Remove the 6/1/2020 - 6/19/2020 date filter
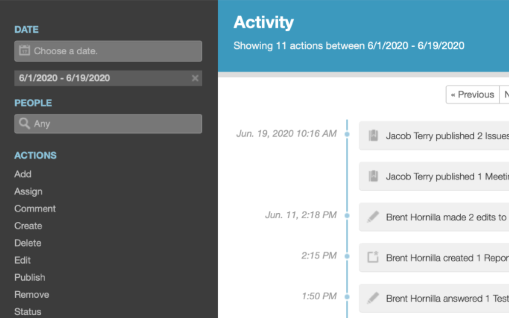The width and height of the screenshot is (509, 318). [195, 78]
